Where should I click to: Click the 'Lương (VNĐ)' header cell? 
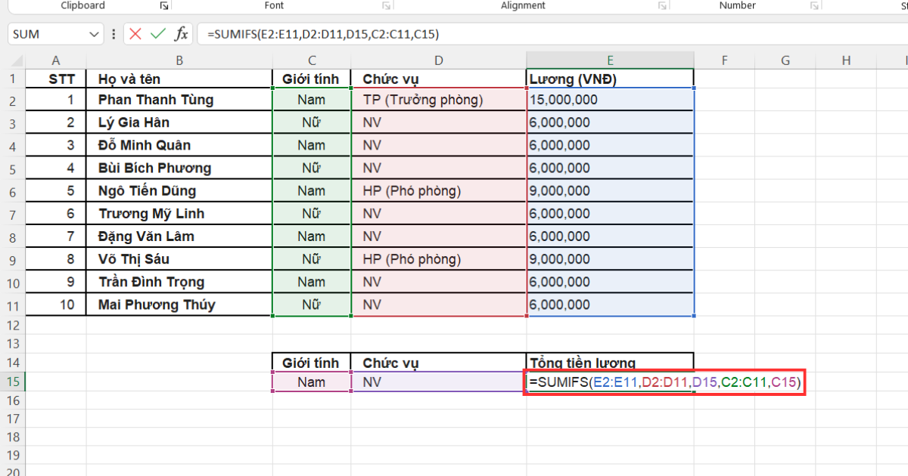click(611, 79)
